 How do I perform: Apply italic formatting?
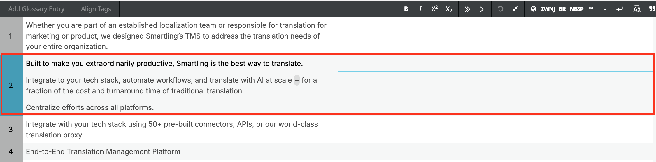pos(420,9)
